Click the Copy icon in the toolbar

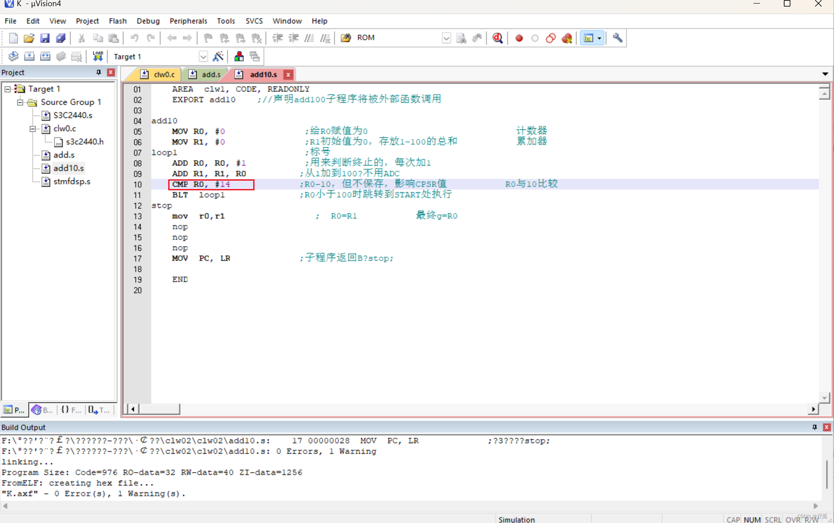tap(98, 38)
